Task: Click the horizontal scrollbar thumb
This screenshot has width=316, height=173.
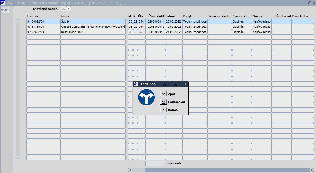Action: 138,170
